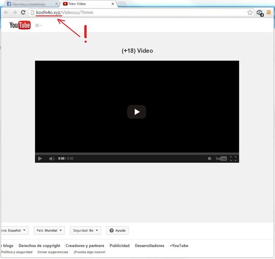Open the YouTube guide menu dropdown
The width and height of the screenshot is (275, 259).
pyautogui.click(x=38, y=25)
